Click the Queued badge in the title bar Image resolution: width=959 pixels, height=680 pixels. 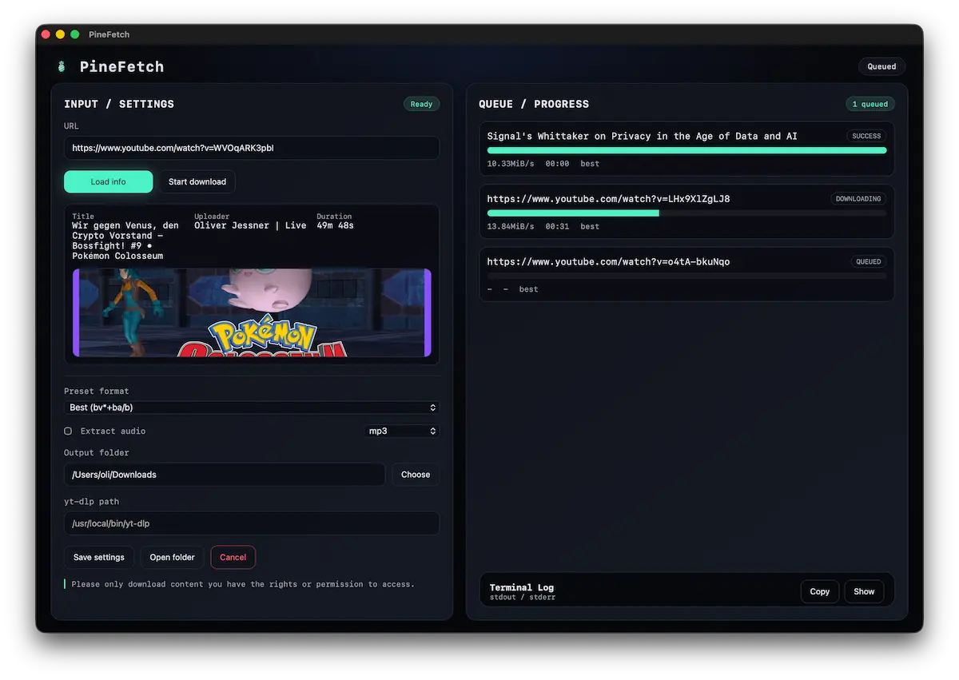tap(881, 66)
